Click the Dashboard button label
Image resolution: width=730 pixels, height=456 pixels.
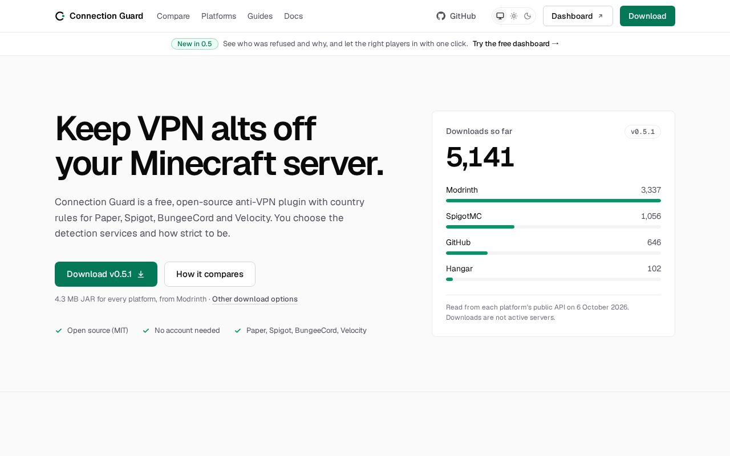coord(572,16)
